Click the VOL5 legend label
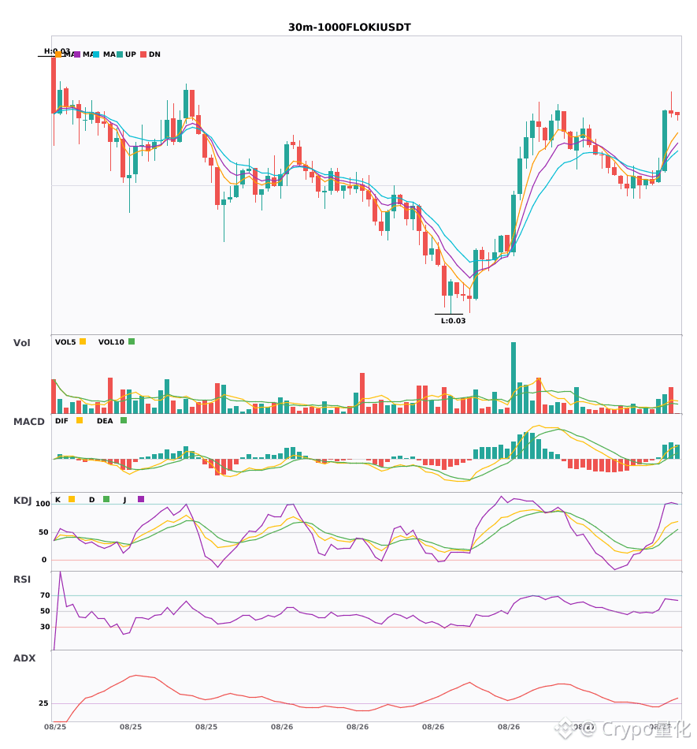The height and width of the screenshot is (749, 697). (65, 342)
